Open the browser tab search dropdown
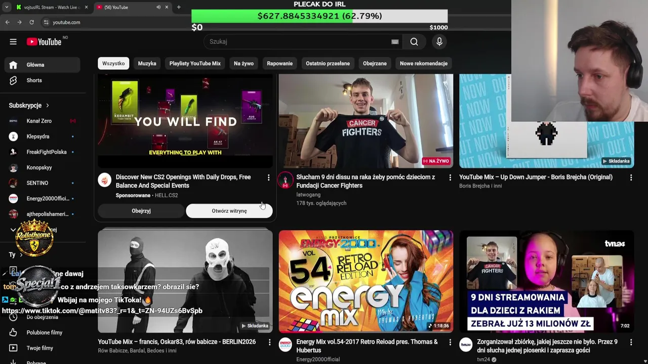This screenshot has width=648, height=364. point(6,7)
